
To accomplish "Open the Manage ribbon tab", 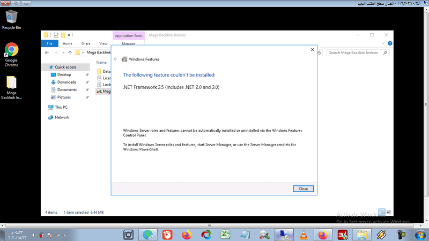I will coord(128,43).
